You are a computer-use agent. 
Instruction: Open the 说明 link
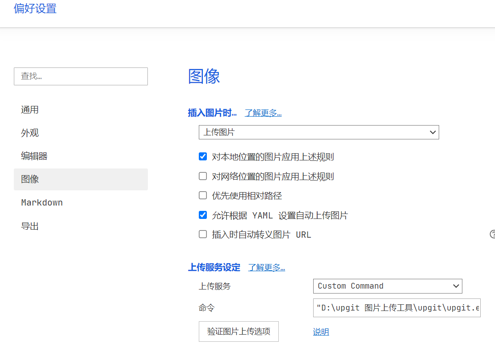321,332
